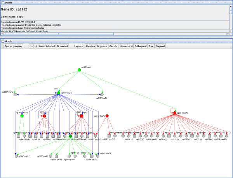Click the gray clpP1 node cg2645

(16, 156)
